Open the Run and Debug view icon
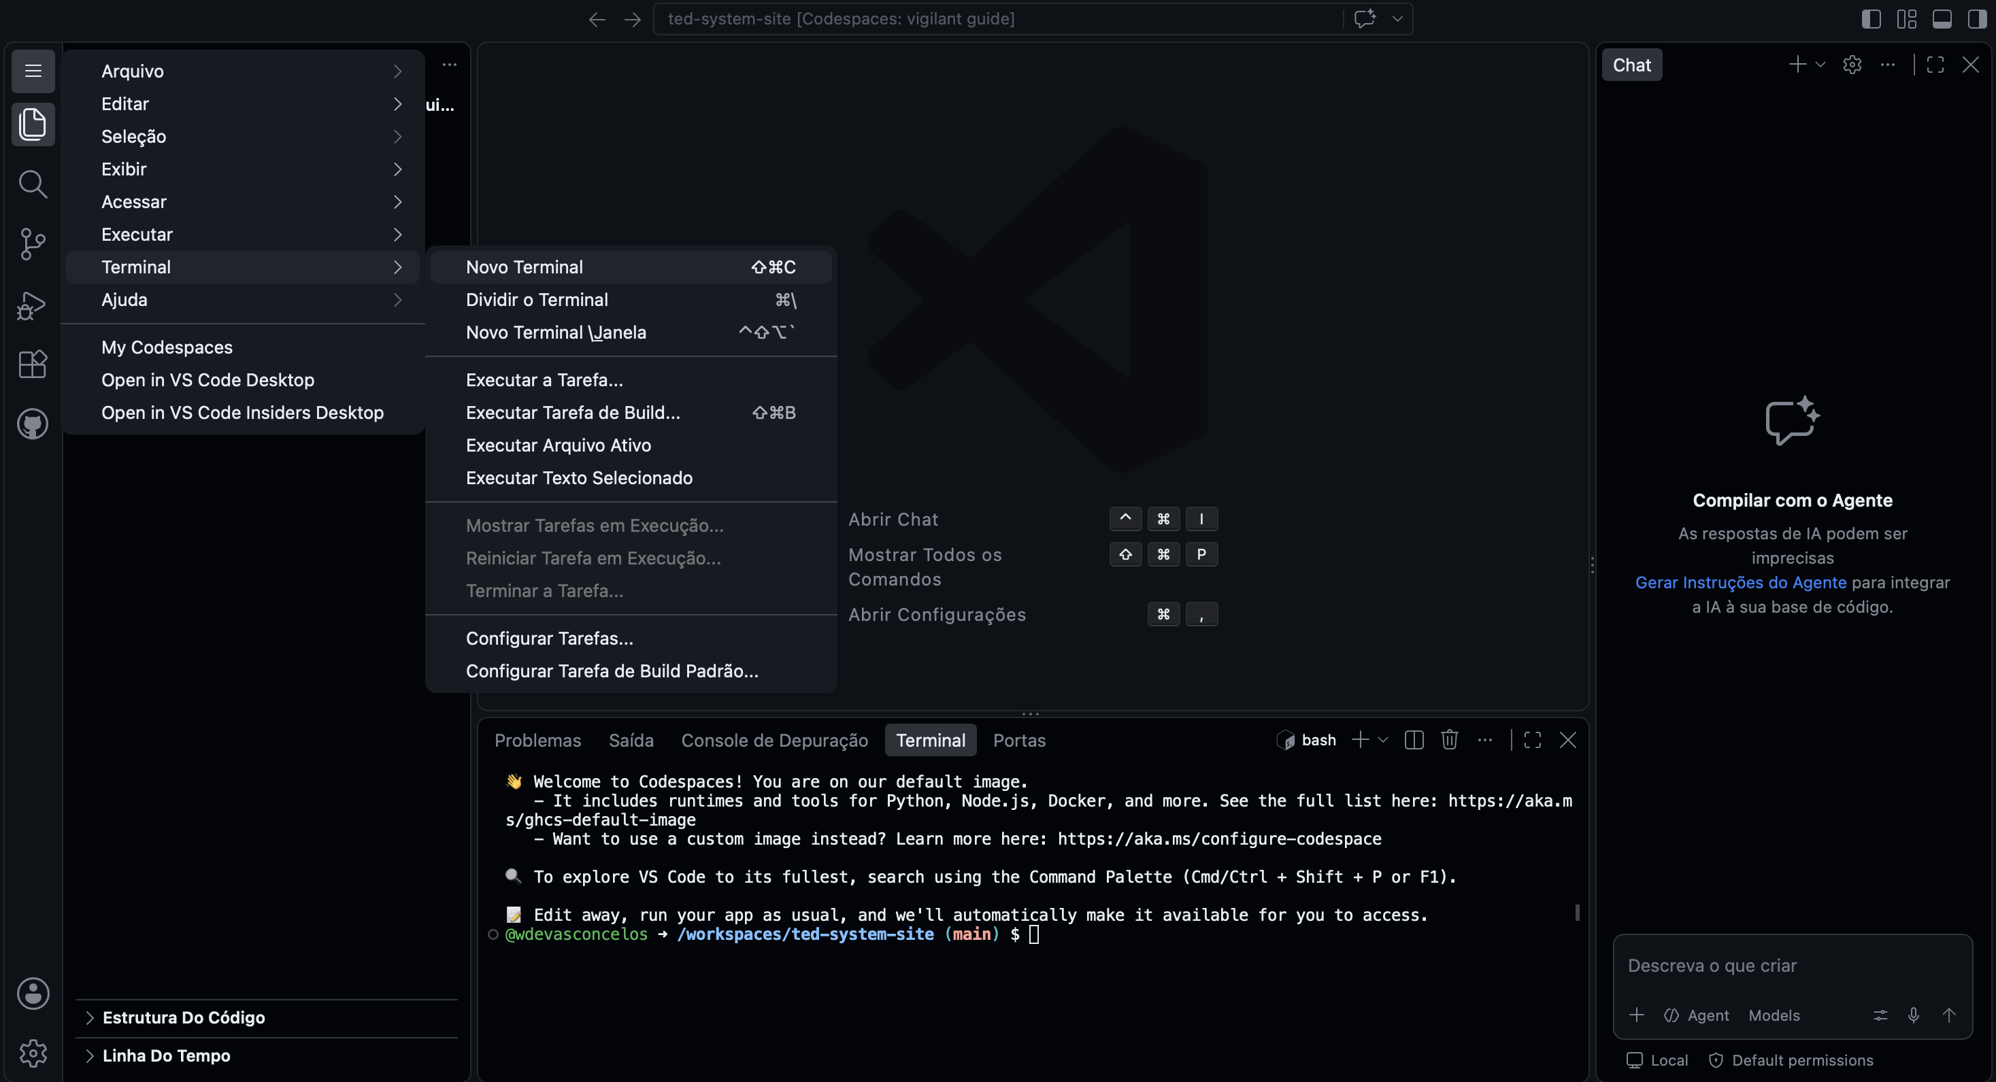Image resolution: width=1996 pixels, height=1082 pixels. 33,305
